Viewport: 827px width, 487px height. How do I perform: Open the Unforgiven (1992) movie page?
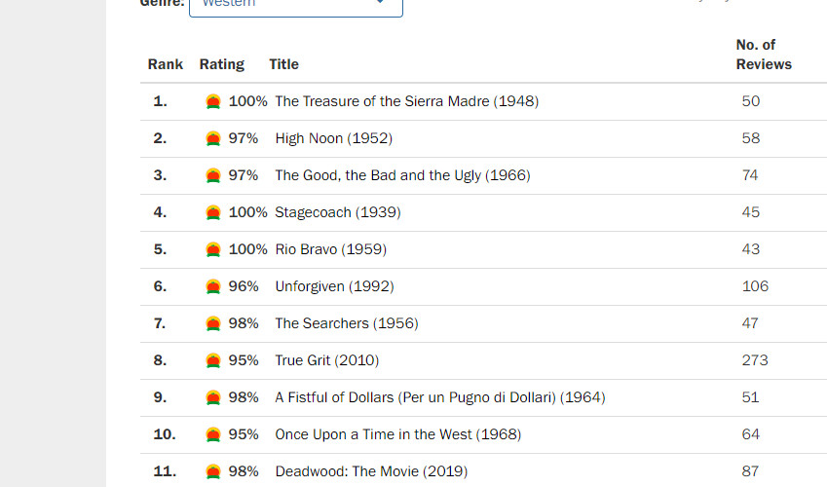point(334,286)
